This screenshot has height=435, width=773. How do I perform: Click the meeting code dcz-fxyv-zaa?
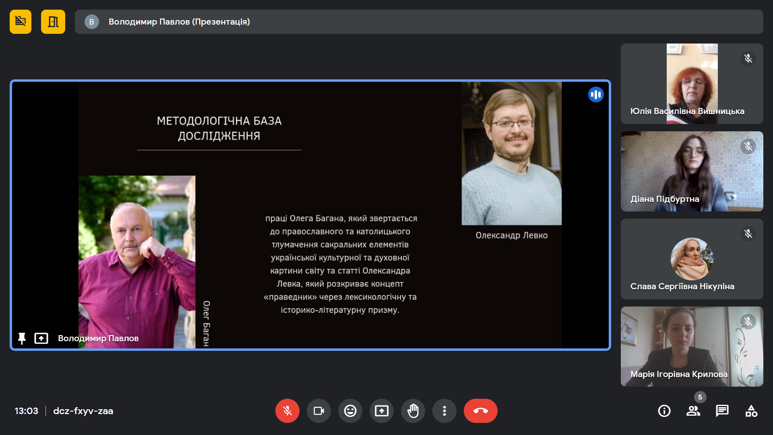pyautogui.click(x=83, y=411)
